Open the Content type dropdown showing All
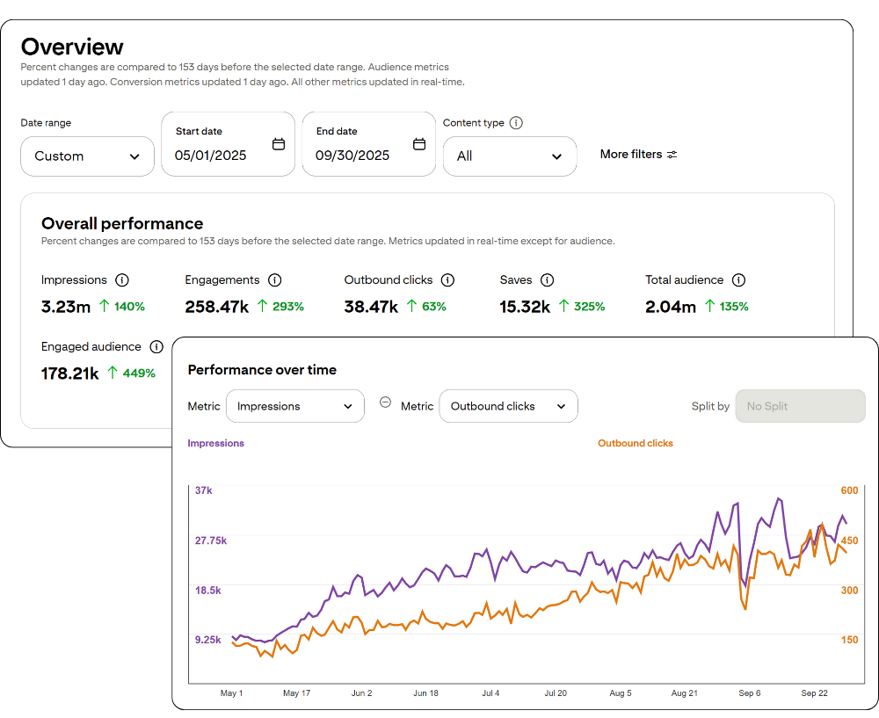This screenshot has height=718, width=879. (510, 156)
